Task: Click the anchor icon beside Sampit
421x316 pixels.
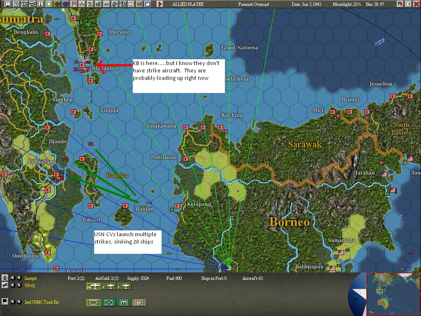Action: [5, 278]
